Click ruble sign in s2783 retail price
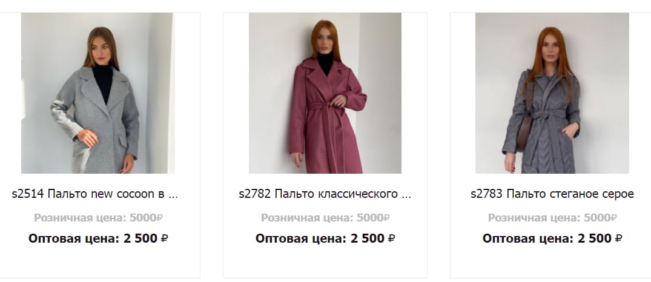This screenshot has height=282, width=651. click(x=613, y=218)
